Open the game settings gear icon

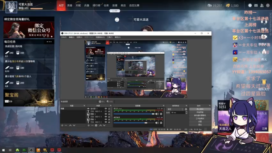click(268, 5)
